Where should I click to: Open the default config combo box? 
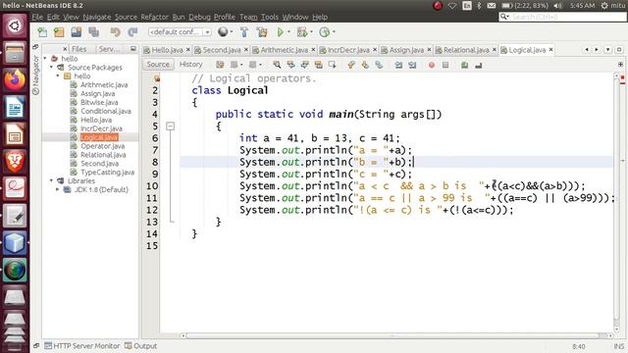(180, 32)
